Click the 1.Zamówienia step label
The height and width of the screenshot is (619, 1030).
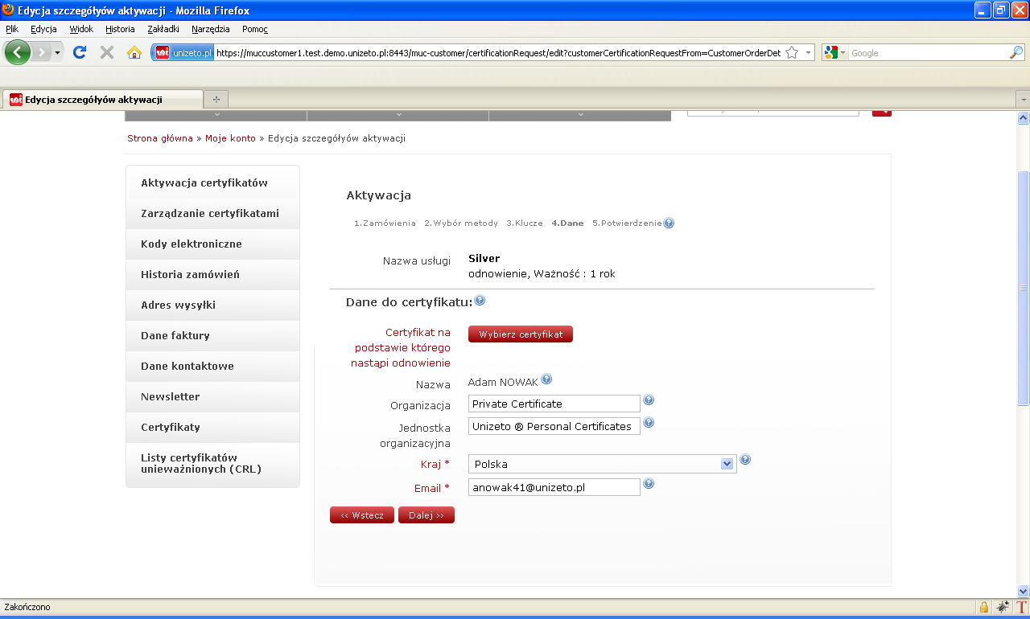385,223
